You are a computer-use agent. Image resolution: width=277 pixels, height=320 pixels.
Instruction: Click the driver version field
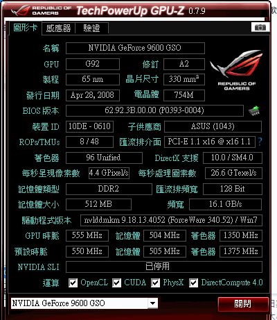171,220
